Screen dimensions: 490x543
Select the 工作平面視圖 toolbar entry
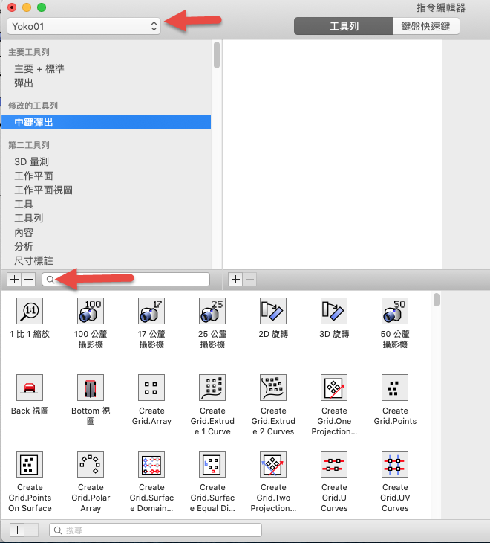(43, 190)
